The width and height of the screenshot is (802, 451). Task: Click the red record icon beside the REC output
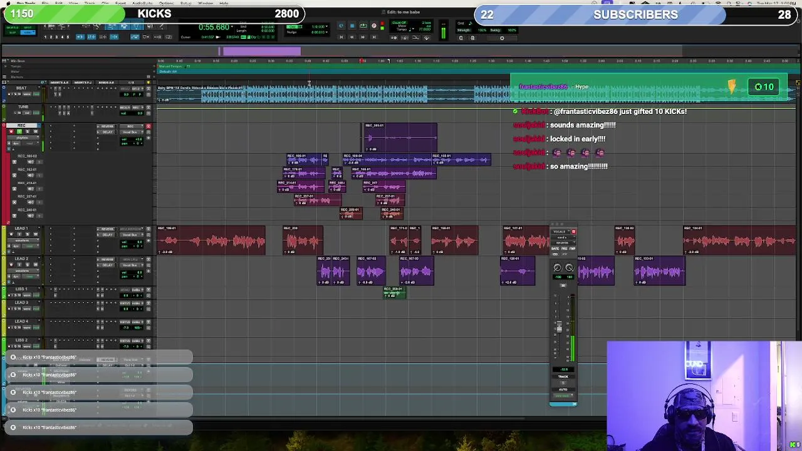(148, 127)
